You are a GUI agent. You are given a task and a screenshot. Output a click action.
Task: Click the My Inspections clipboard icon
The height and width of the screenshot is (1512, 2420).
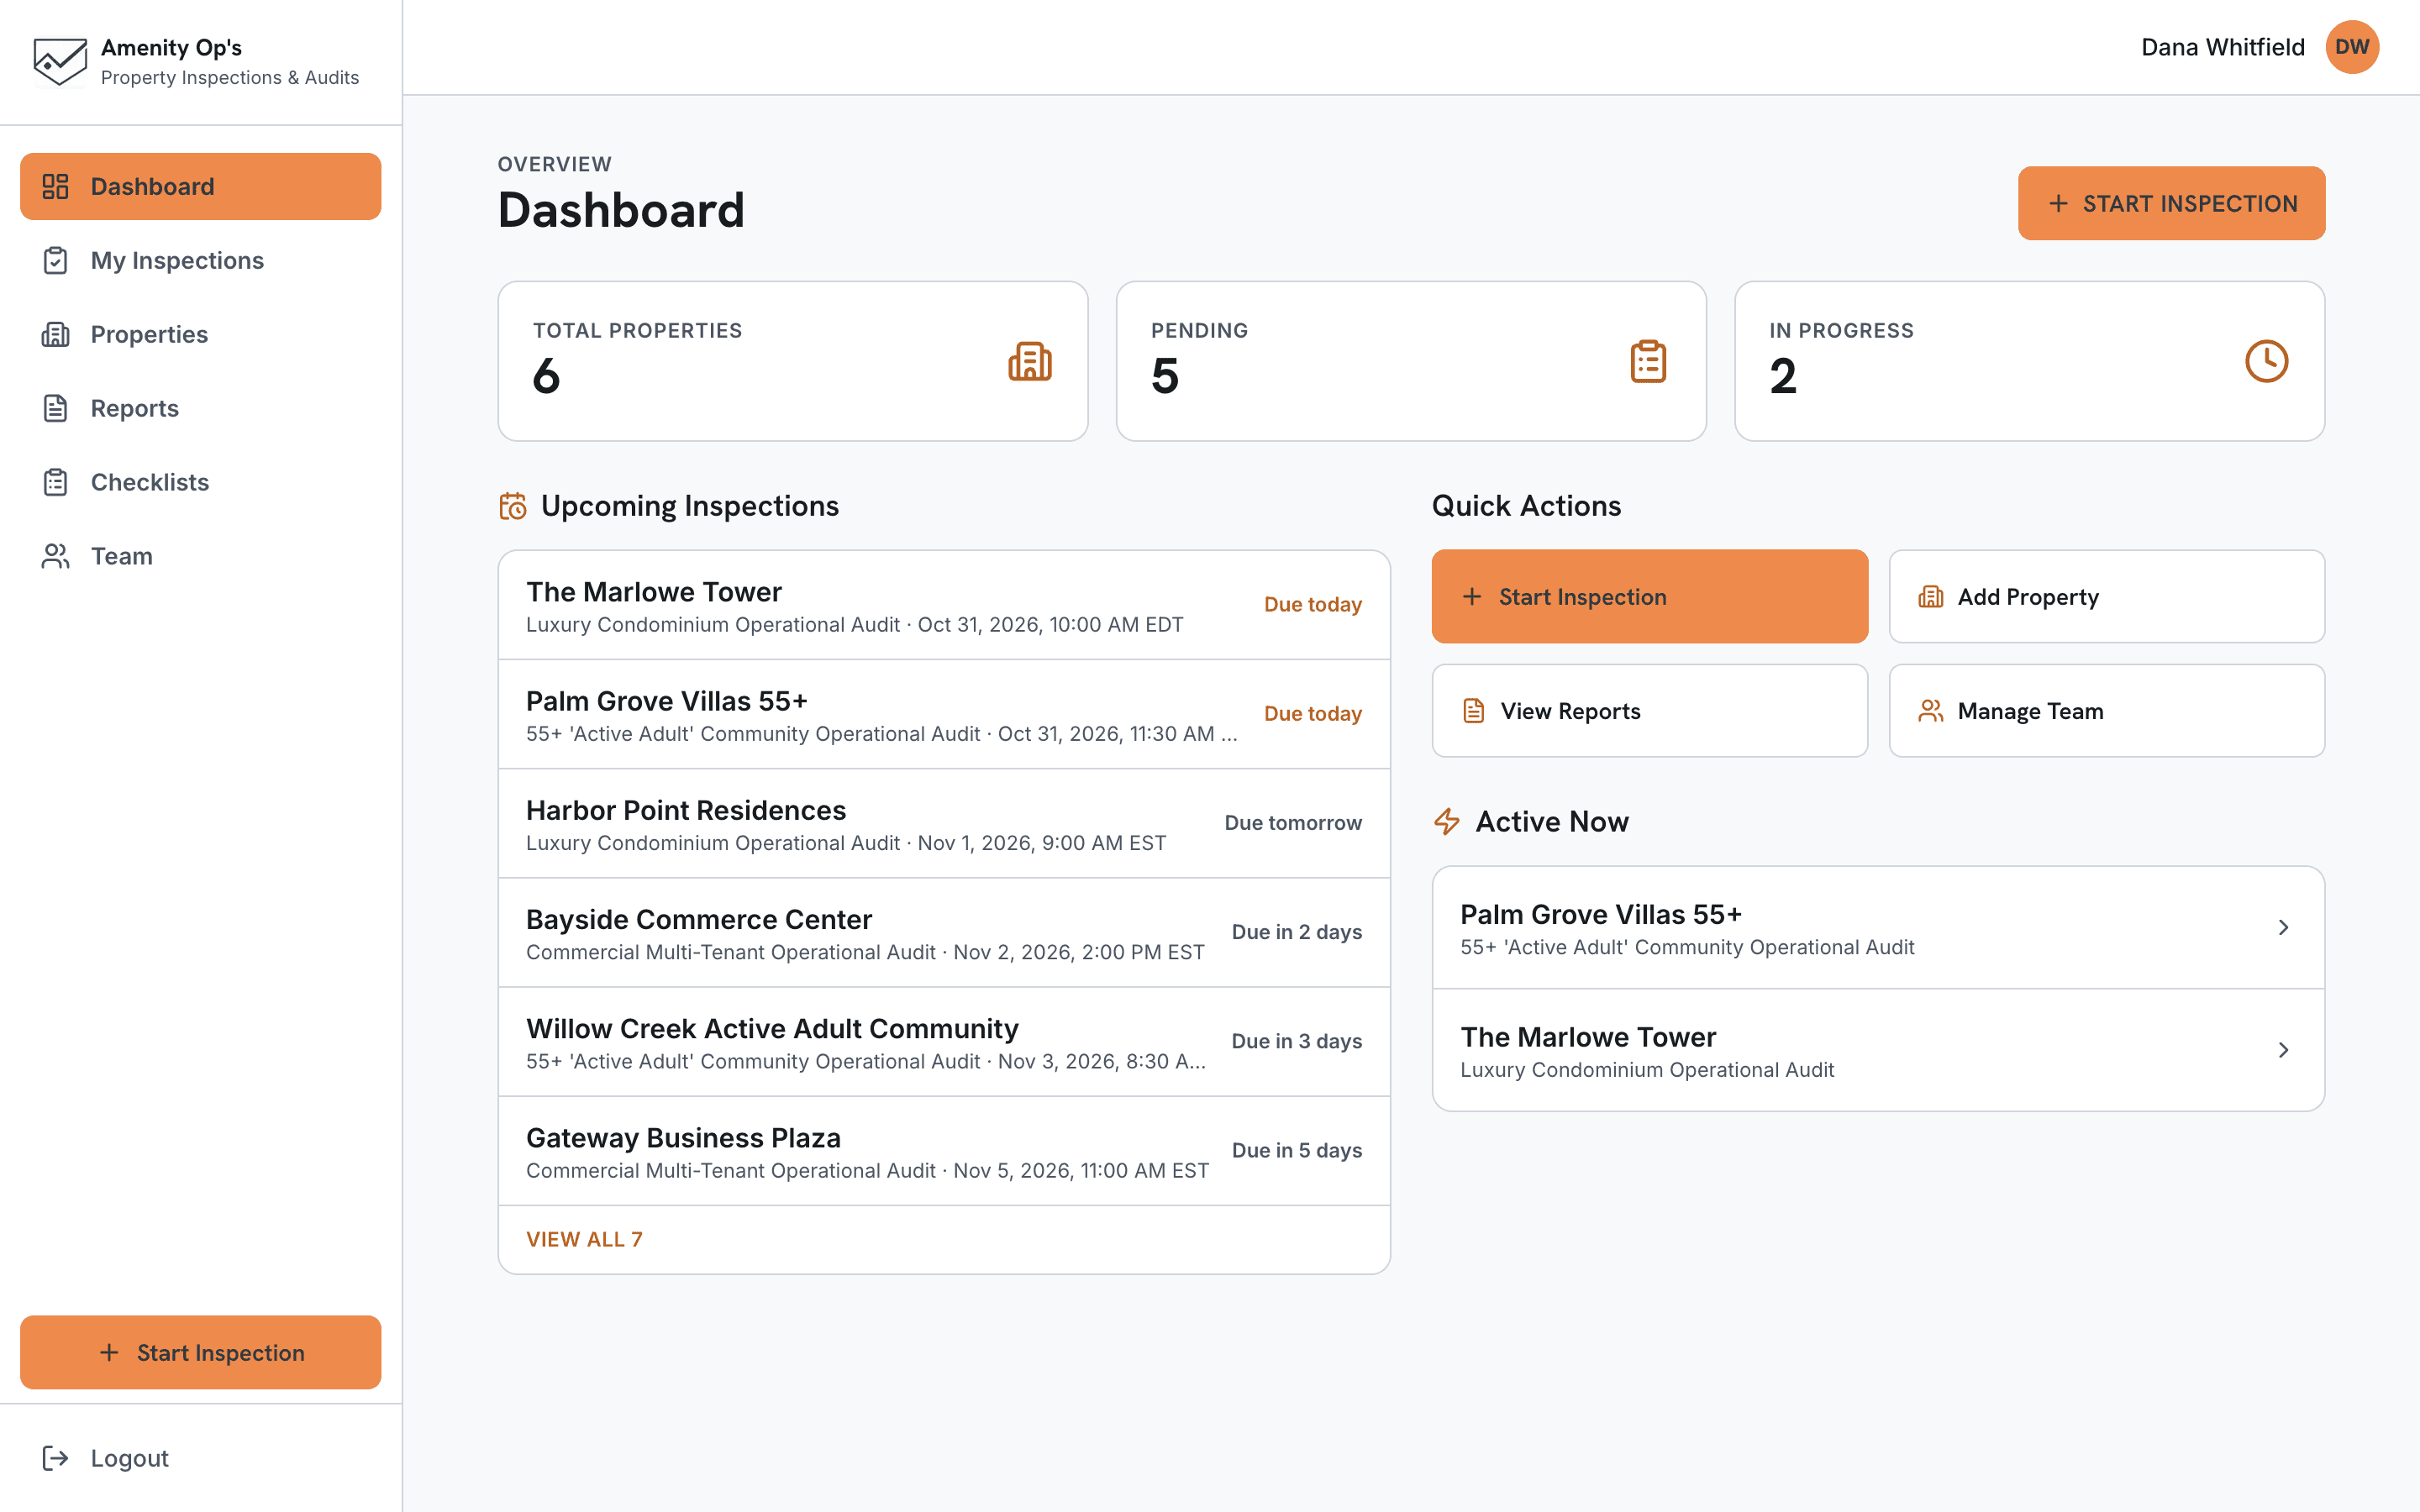click(55, 260)
